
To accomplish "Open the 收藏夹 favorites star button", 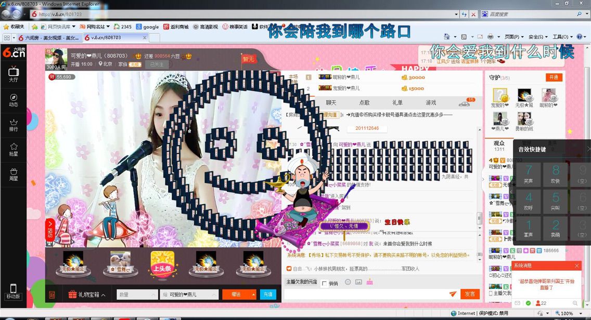I will coord(14,26).
